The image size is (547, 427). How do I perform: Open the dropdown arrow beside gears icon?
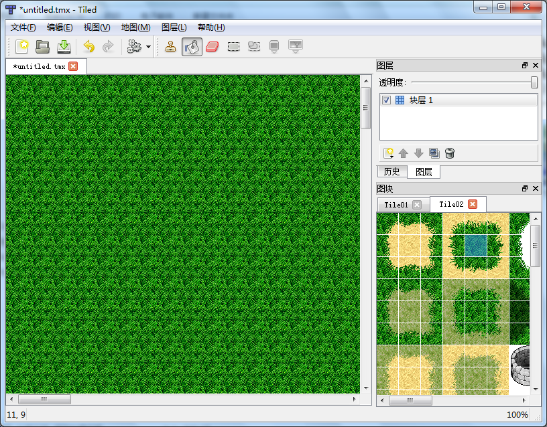coord(148,47)
